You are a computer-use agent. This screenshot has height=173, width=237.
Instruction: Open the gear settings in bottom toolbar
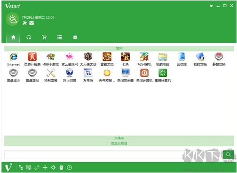point(53,167)
